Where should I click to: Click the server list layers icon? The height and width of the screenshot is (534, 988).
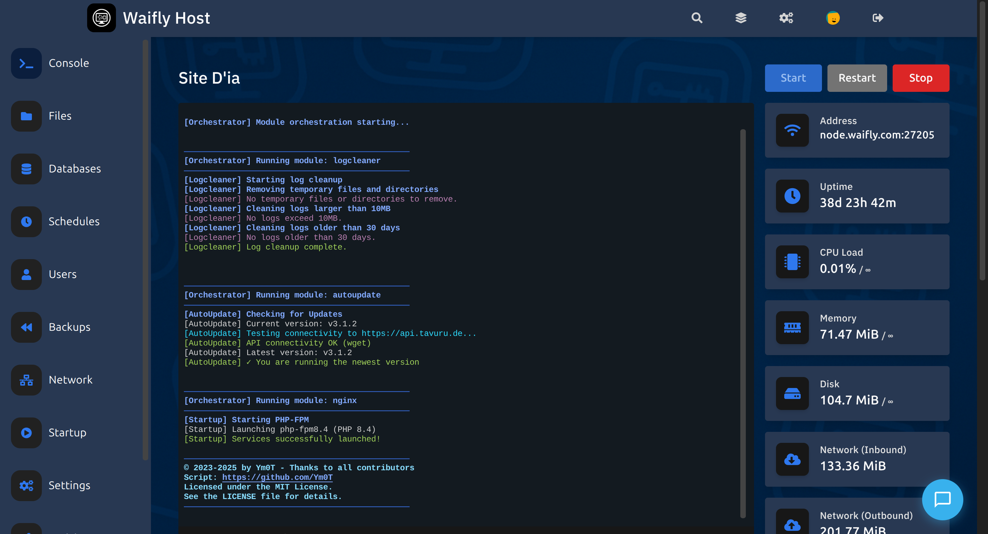[741, 17]
